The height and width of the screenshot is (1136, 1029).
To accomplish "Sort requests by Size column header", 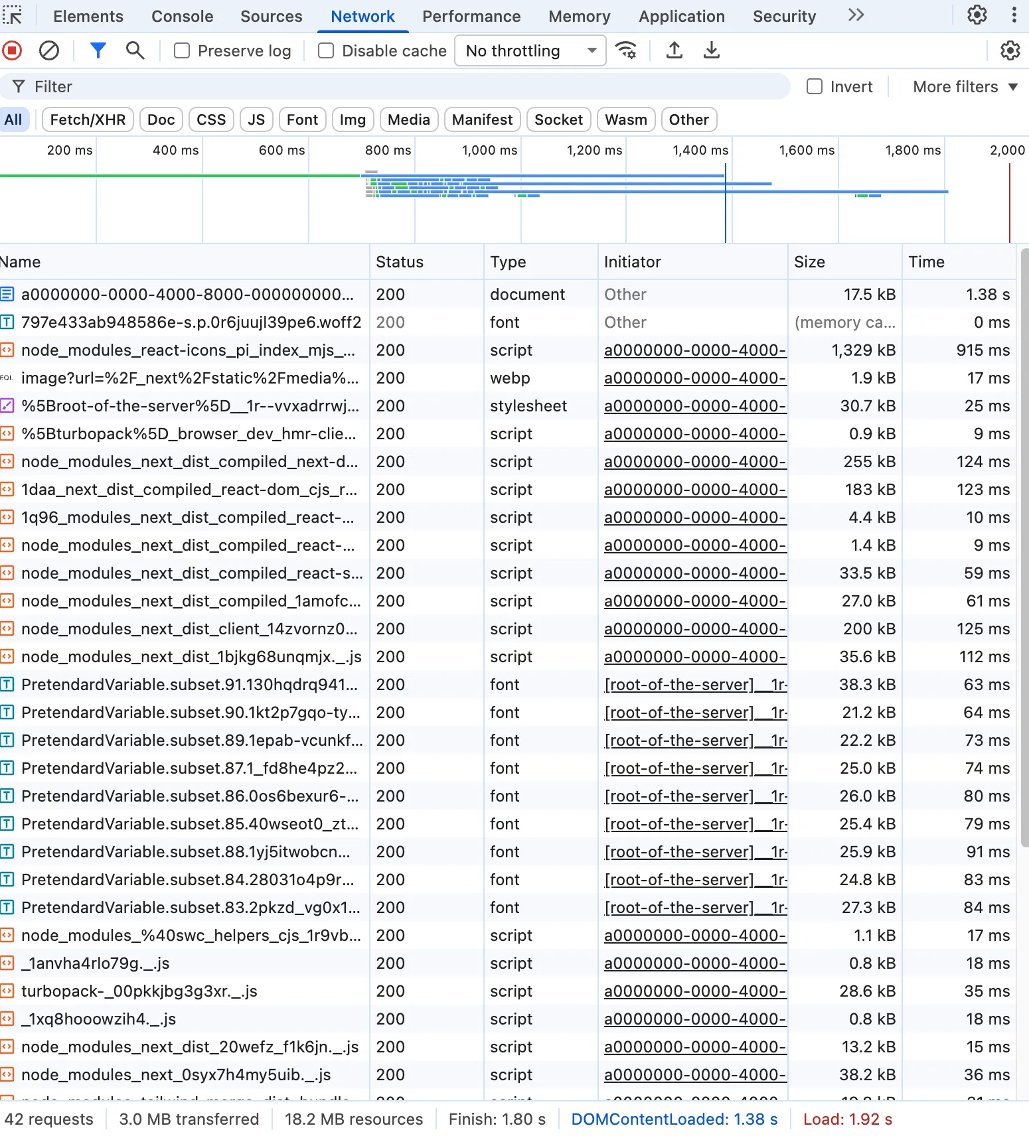I will (x=844, y=262).
